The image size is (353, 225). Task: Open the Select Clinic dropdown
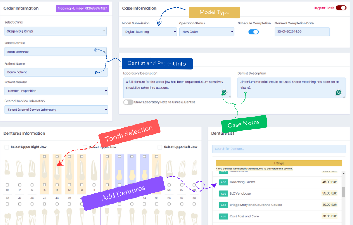point(56,31)
